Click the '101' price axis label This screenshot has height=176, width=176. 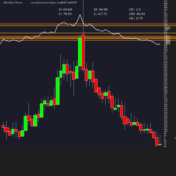tap(165, 132)
